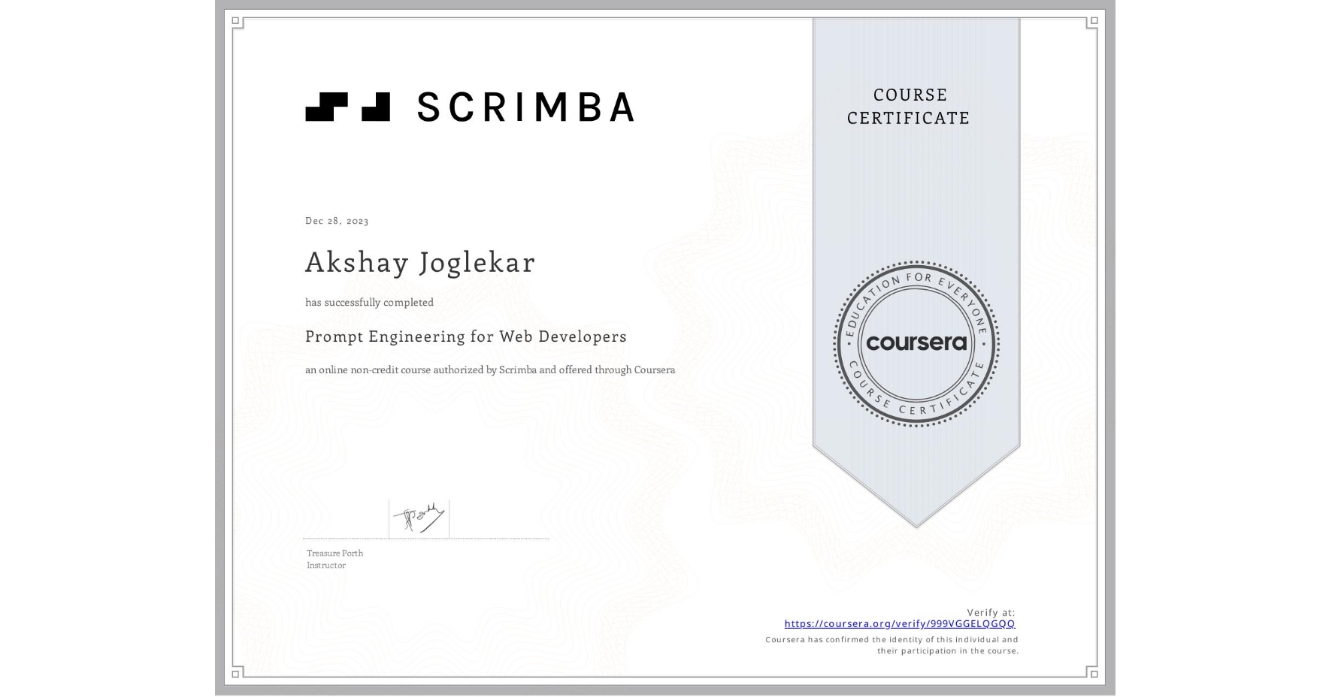
Task: Click the Instructor label under the signature line
Action: [325, 564]
